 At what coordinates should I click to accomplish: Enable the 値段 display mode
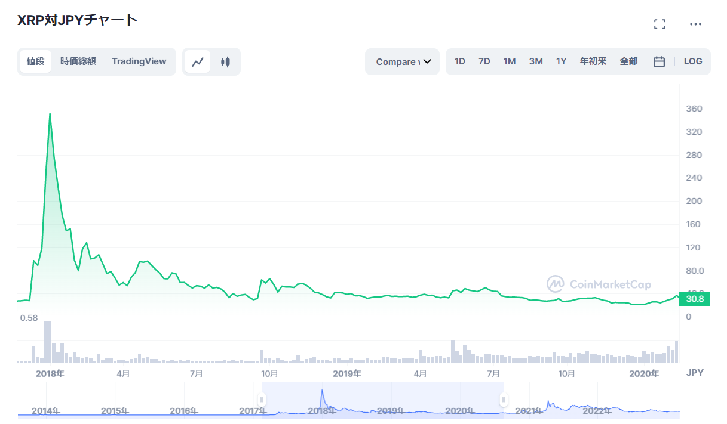click(35, 61)
